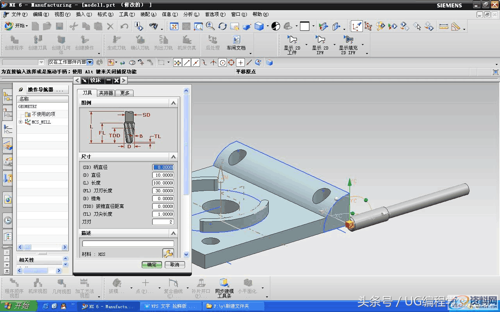
Task: Open the 分析 menu
Action: [191, 14]
